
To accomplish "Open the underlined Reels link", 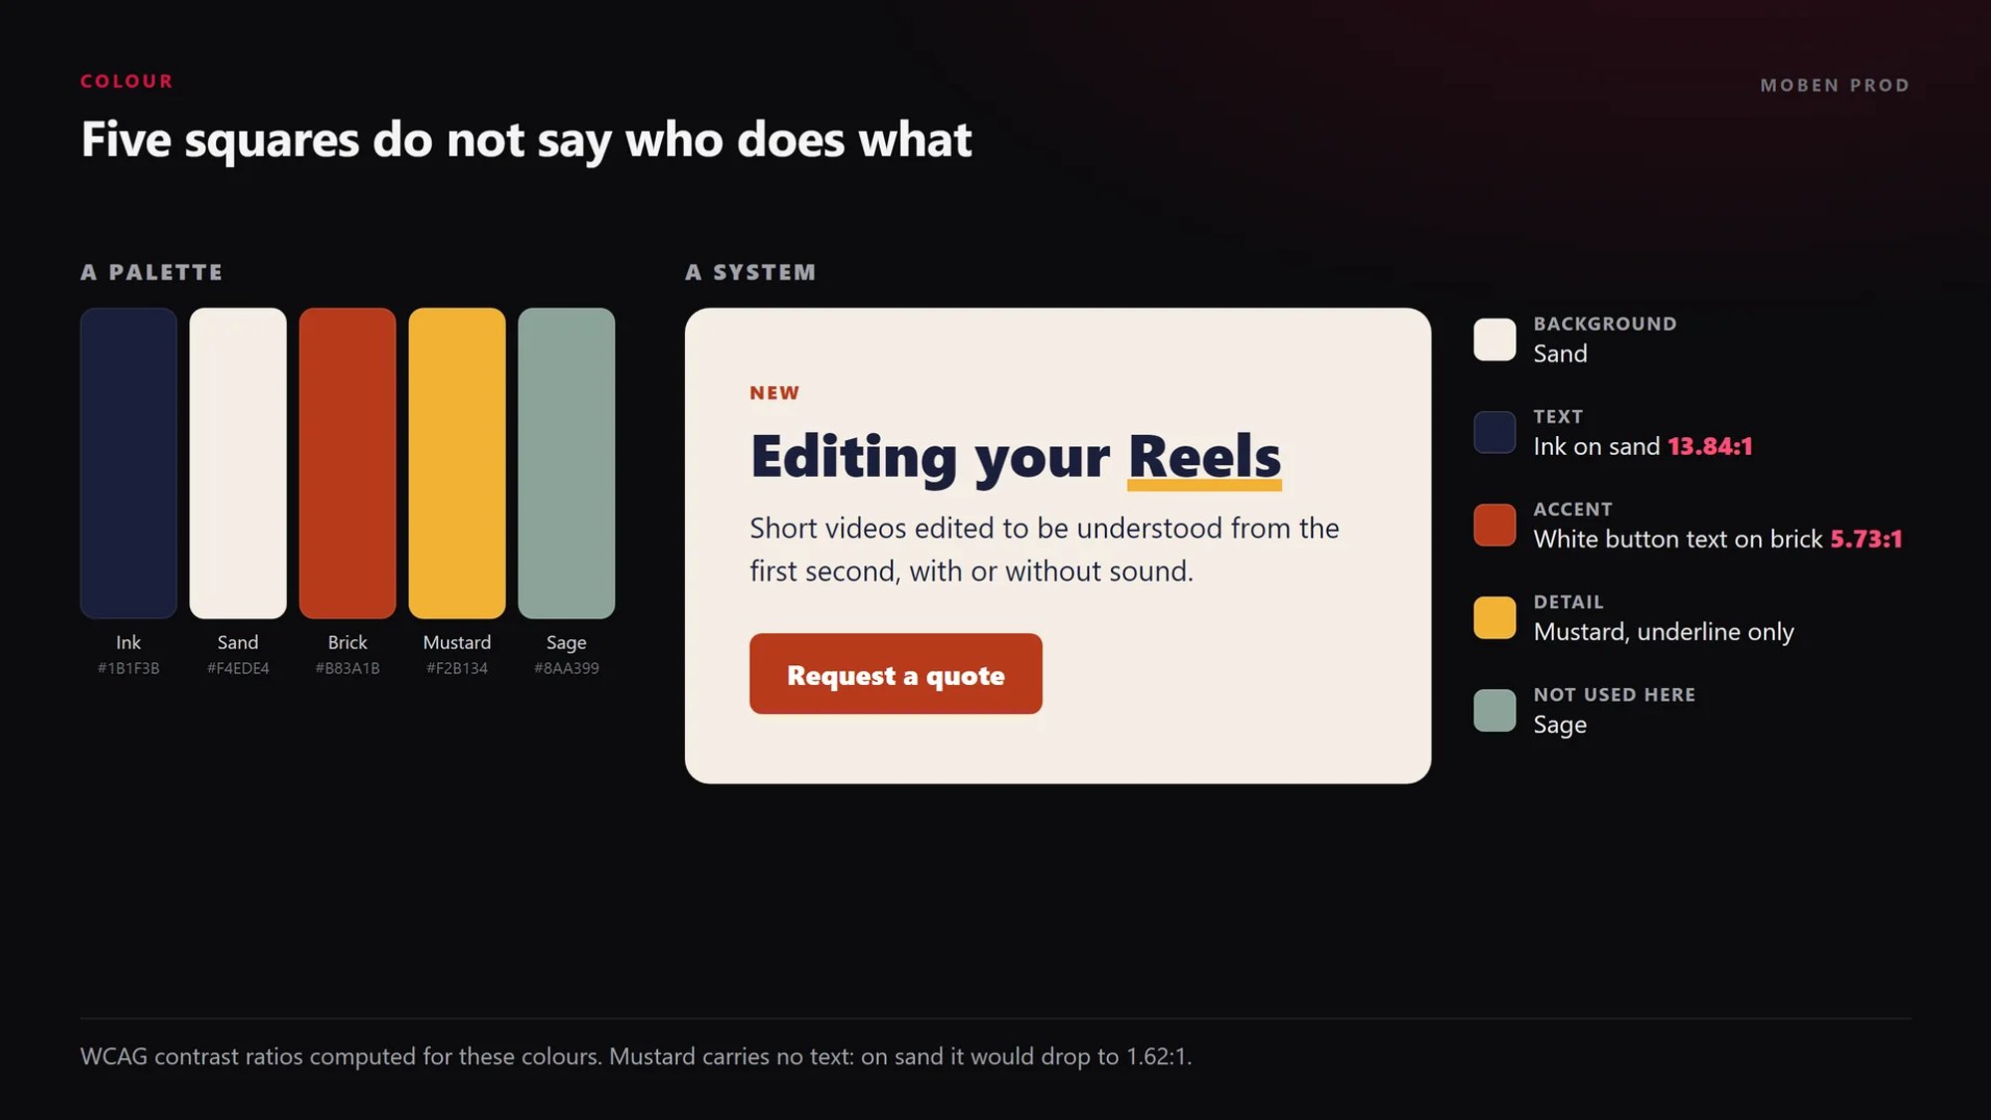I will coord(1205,458).
